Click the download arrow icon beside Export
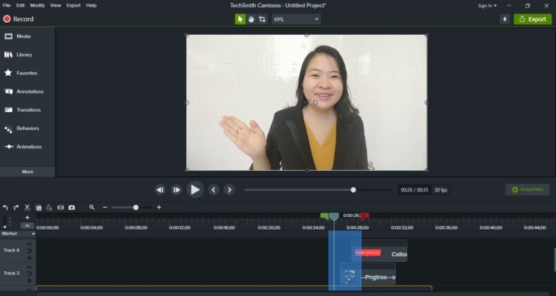 (x=504, y=19)
